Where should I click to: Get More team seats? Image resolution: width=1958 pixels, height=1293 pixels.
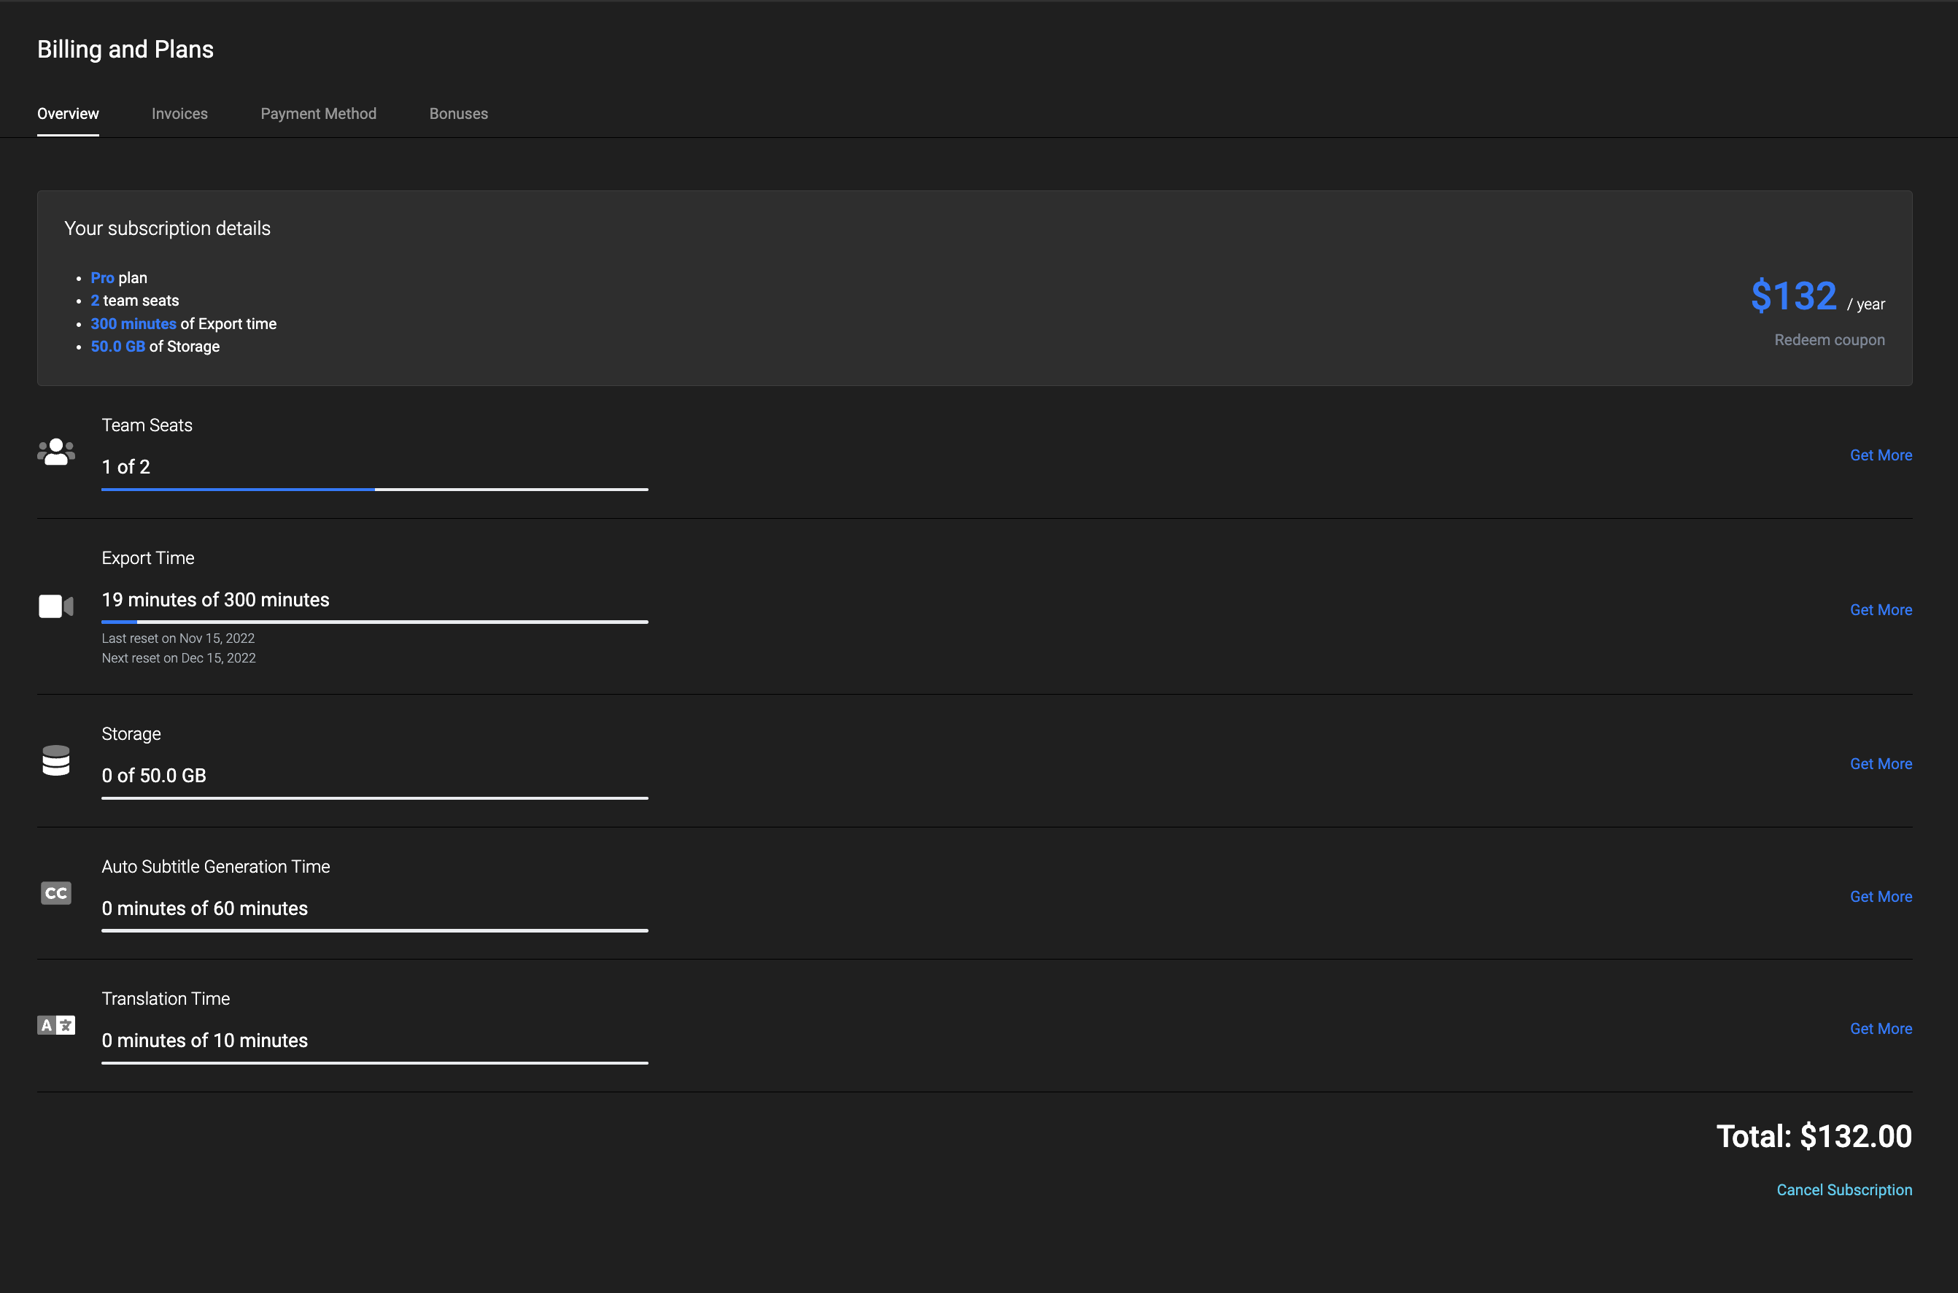coord(1881,455)
